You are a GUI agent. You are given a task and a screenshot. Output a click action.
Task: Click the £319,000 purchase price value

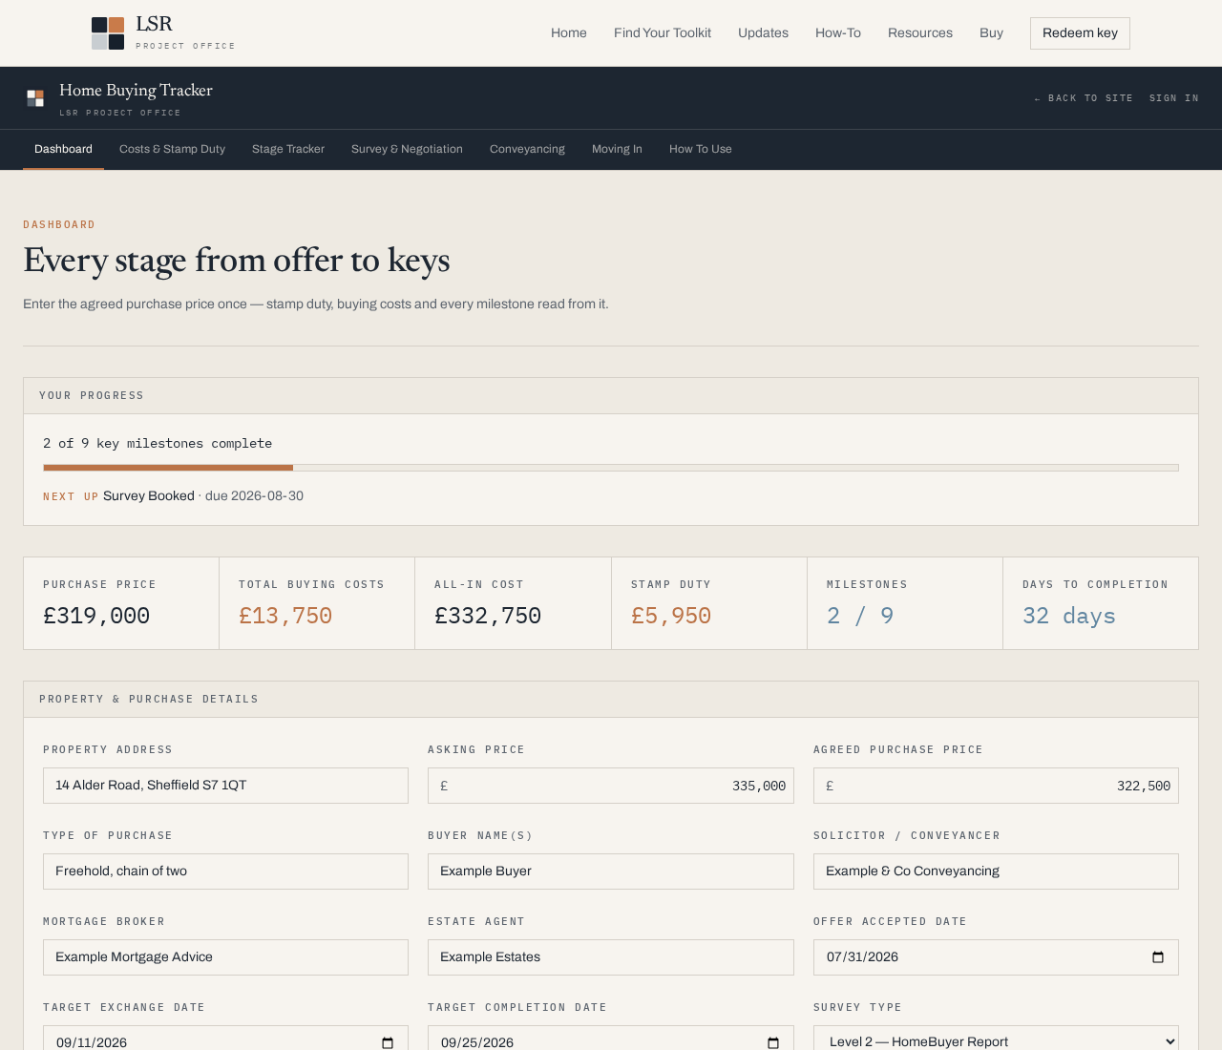tap(96, 617)
